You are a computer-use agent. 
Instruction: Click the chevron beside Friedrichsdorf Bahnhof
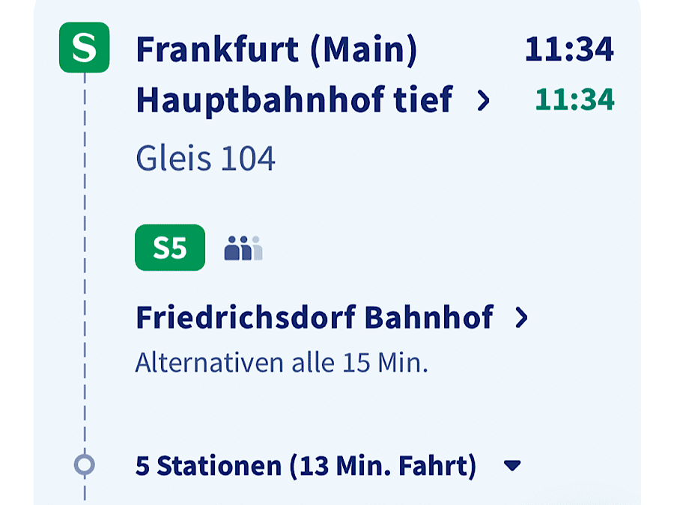(521, 318)
